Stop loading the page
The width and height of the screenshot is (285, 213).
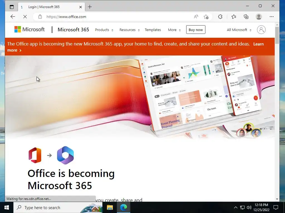[x=25, y=17]
